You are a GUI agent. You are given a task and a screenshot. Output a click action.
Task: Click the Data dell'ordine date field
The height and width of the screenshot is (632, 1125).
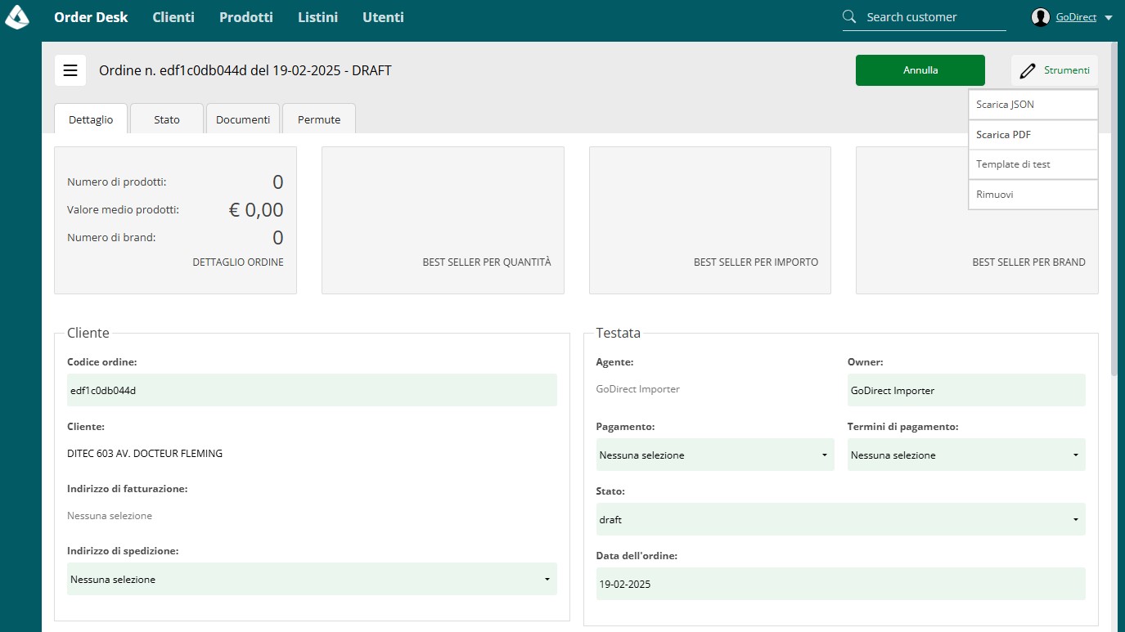841,584
